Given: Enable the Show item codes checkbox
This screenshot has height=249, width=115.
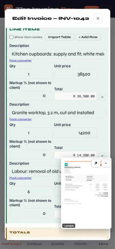Looking at the screenshot, I should [11, 37].
